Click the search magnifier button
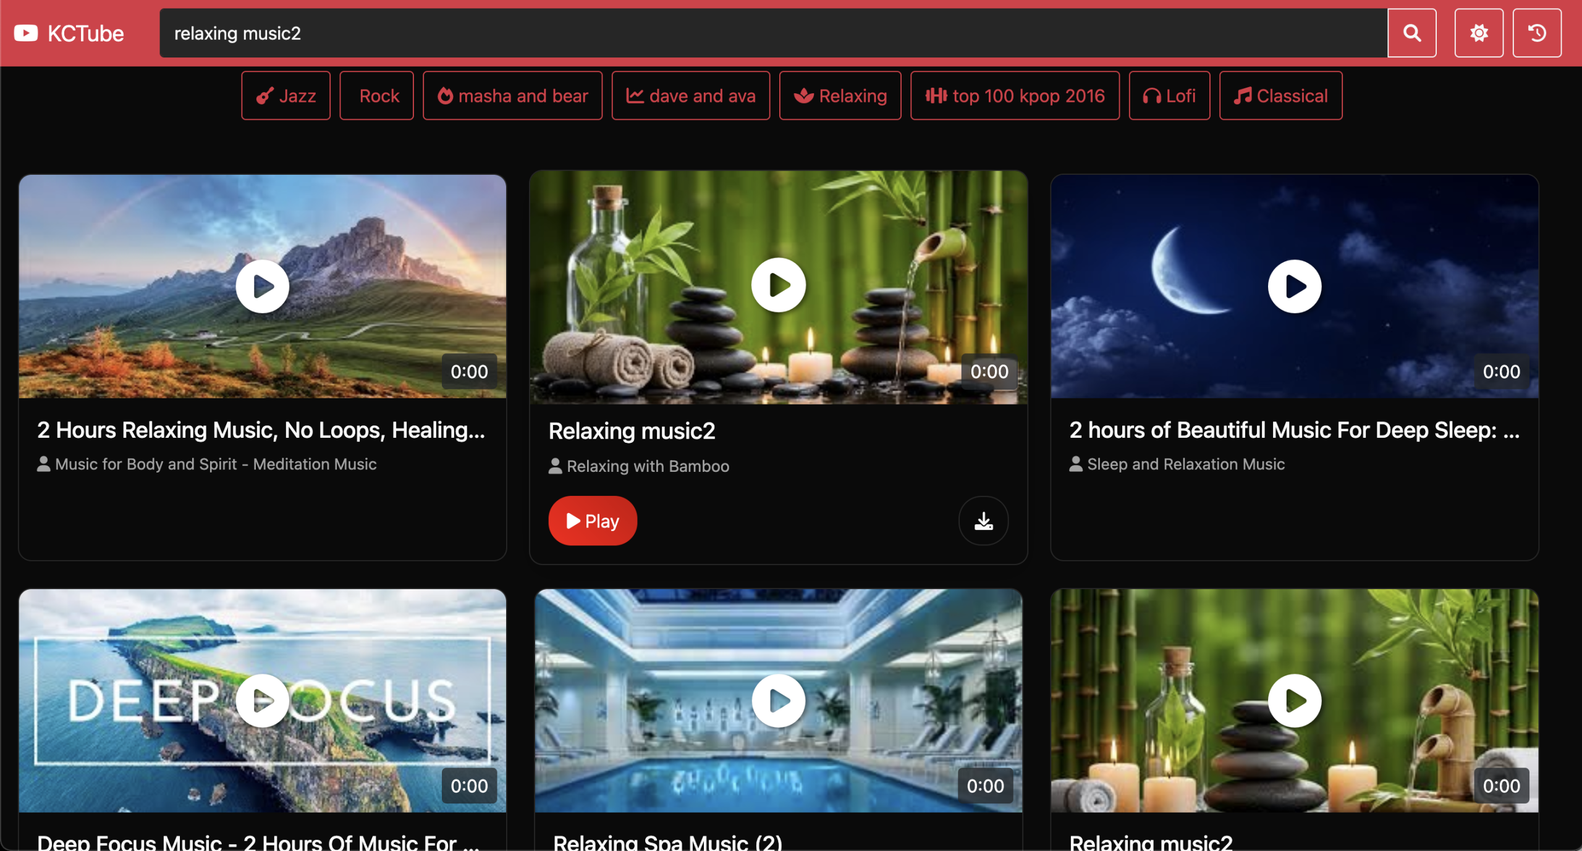The width and height of the screenshot is (1582, 851). pyautogui.click(x=1411, y=33)
